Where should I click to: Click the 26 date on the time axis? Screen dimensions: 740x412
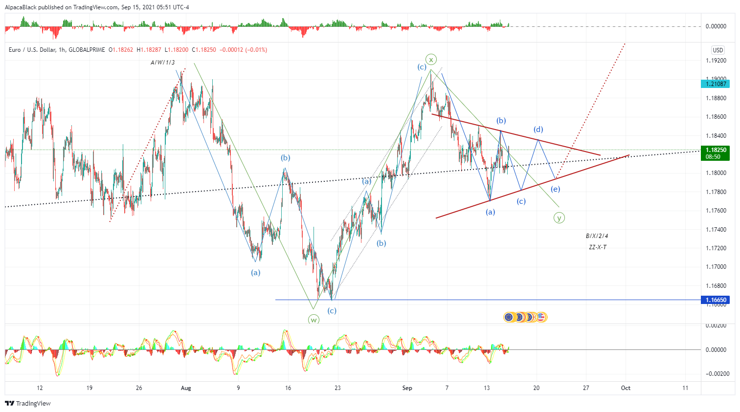point(139,388)
